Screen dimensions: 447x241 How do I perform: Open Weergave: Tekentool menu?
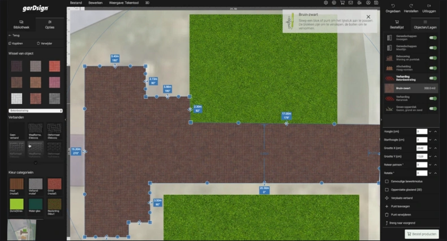pyautogui.click(x=124, y=3)
